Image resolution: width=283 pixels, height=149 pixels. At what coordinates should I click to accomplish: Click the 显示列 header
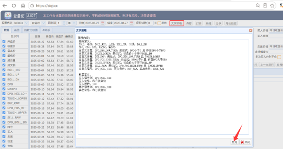[x=15, y=36]
